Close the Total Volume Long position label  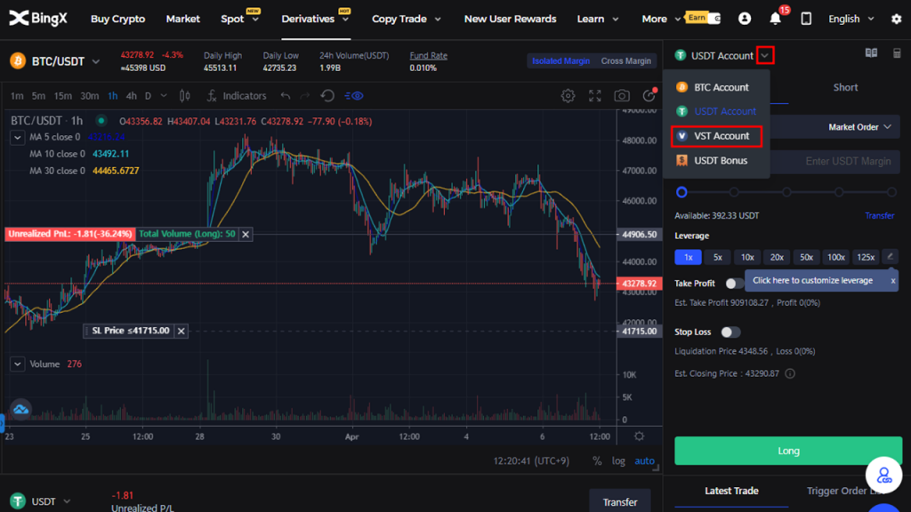(x=246, y=234)
